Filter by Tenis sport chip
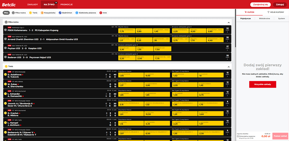 coord(33,13)
